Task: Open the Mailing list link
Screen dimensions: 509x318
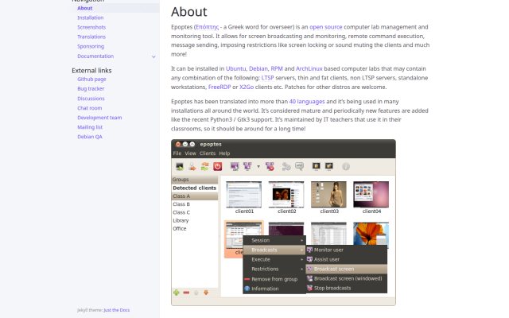Action: tap(90, 127)
